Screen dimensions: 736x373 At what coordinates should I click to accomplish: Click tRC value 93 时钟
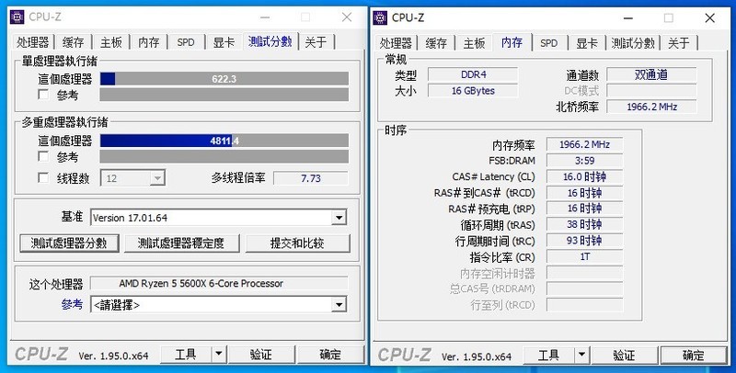point(585,241)
